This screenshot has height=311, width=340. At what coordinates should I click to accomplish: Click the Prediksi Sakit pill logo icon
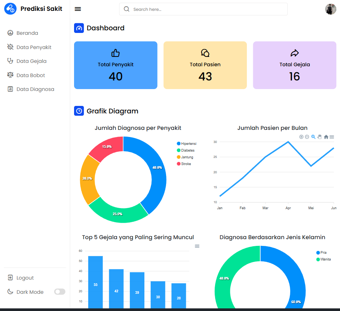click(10, 9)
